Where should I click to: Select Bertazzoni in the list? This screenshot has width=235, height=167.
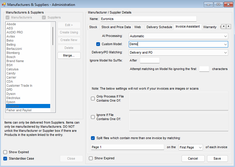tap(28, 49)
